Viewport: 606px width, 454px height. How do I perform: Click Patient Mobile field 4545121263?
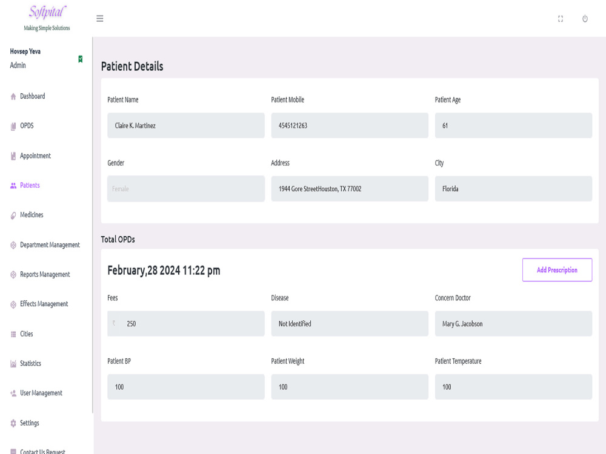(x=350, y=125)
